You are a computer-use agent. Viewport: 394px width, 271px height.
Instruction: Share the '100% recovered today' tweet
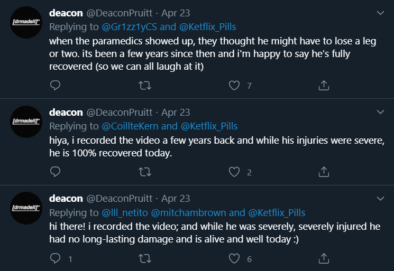(324, 172)
